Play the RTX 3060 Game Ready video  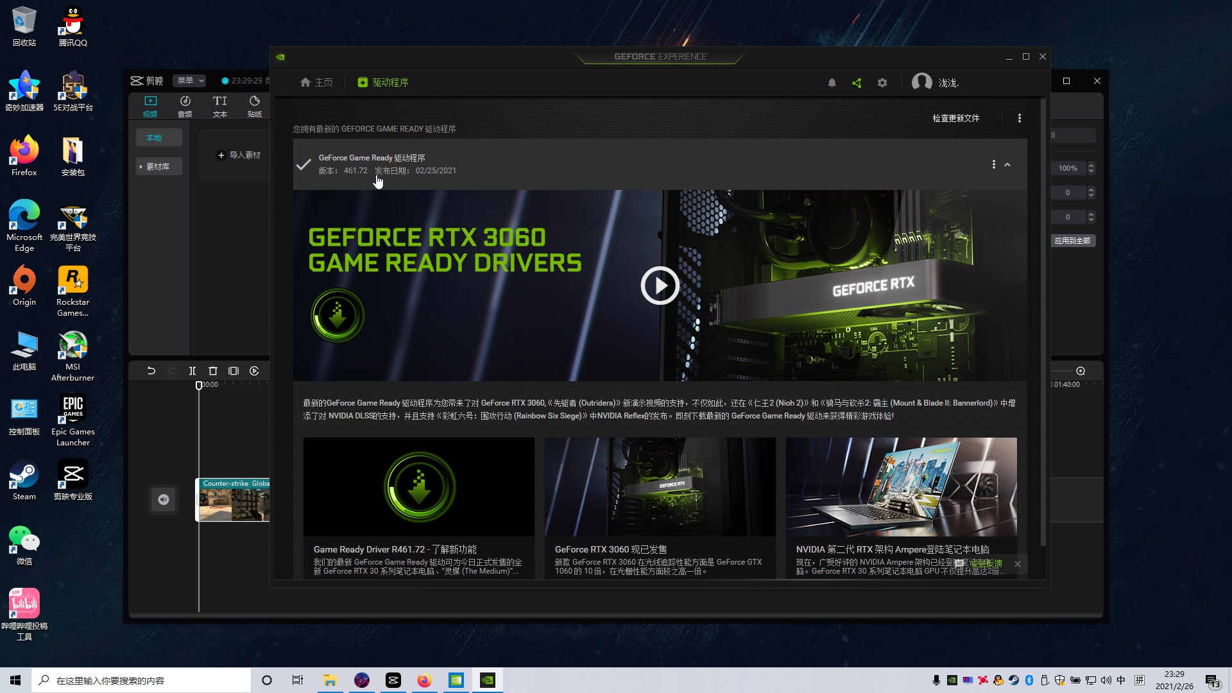click(x=660, y=286)
